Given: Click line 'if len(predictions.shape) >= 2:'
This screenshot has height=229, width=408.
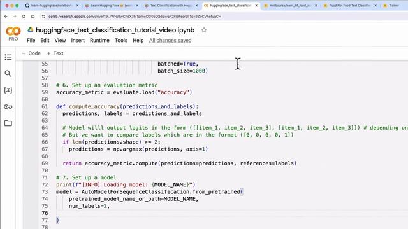Looking at the screenshot, I should click(112, 142).
